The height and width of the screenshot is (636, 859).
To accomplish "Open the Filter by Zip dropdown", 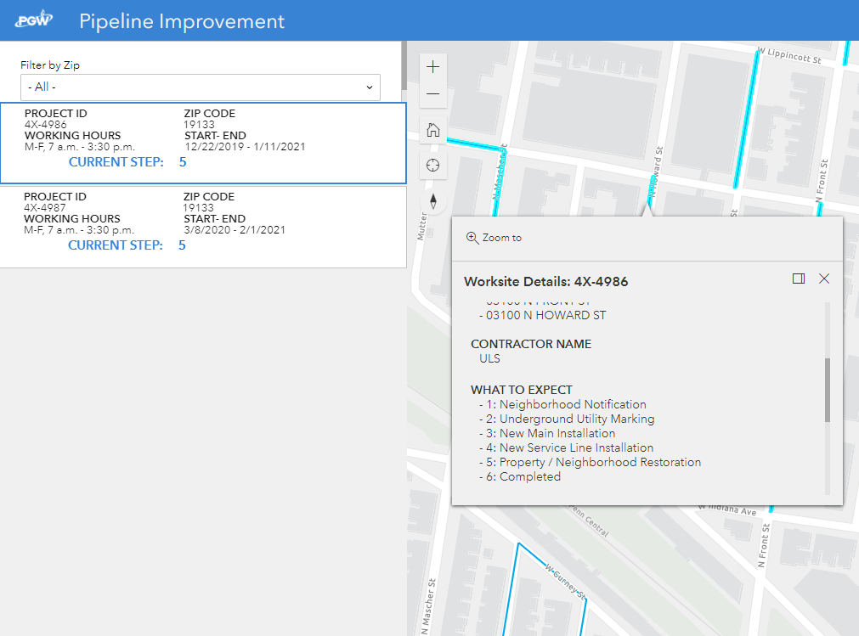I will click(201, 87).
